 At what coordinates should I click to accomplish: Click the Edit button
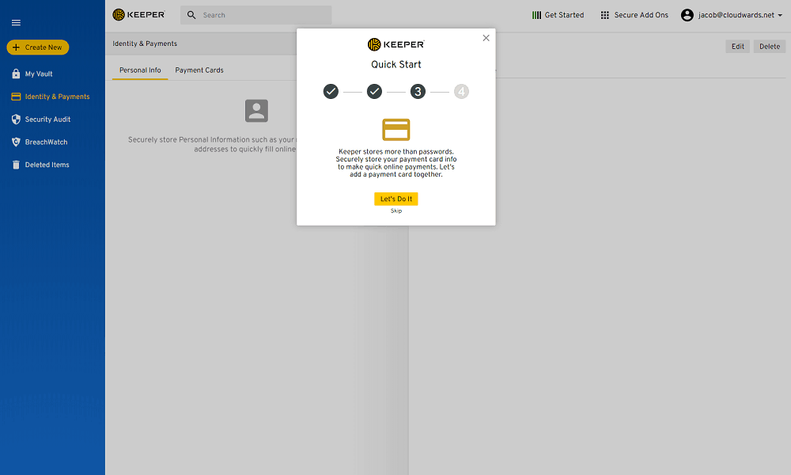click(x=737, y=47)
